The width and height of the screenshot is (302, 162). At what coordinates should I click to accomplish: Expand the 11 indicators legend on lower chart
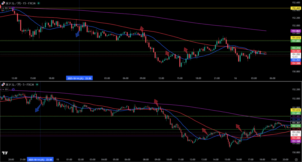pyautogui.click(x=5, y=89)
